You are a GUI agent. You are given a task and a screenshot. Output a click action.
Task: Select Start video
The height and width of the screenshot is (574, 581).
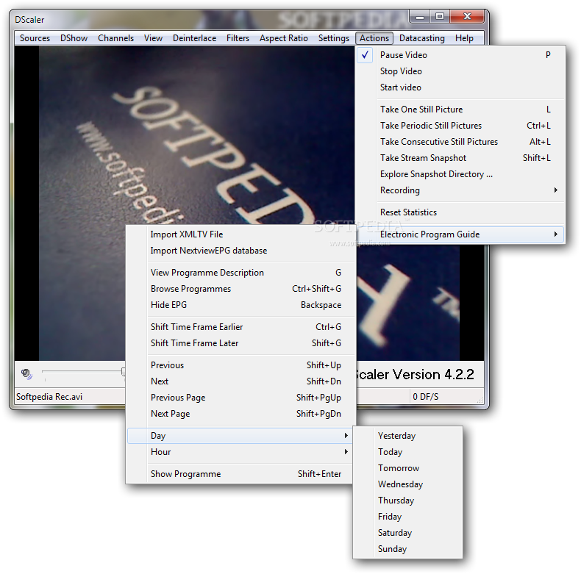tap(460, 87)
